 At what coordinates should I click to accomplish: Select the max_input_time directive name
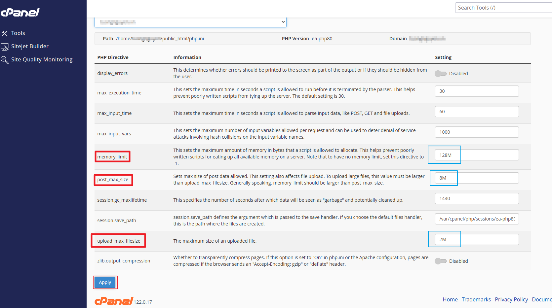[114, 113]
